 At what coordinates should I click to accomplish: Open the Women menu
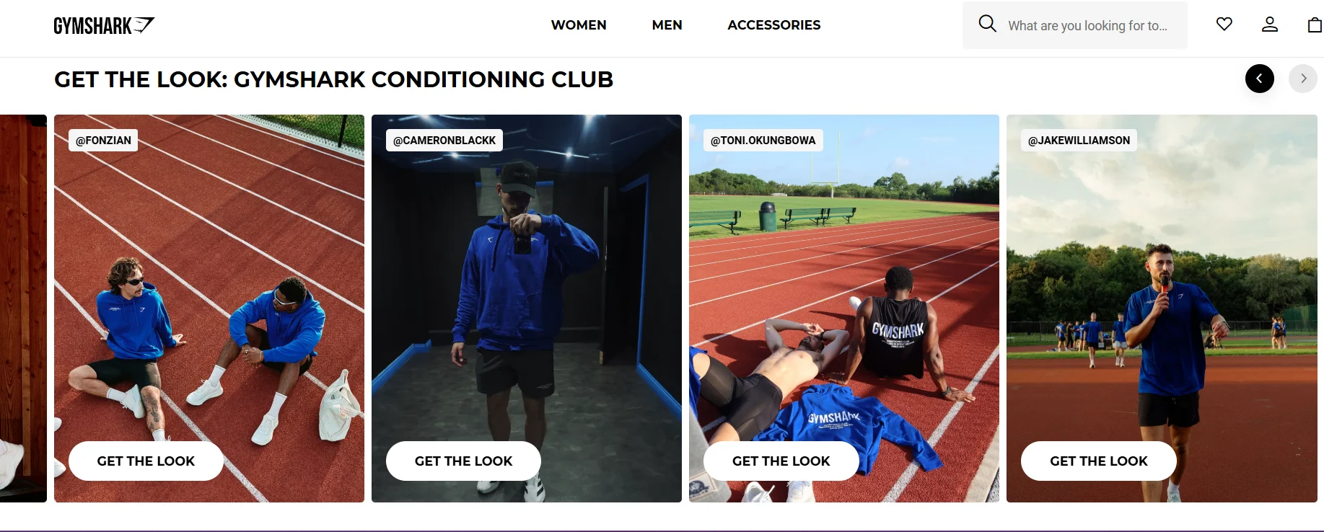(579, 25)
